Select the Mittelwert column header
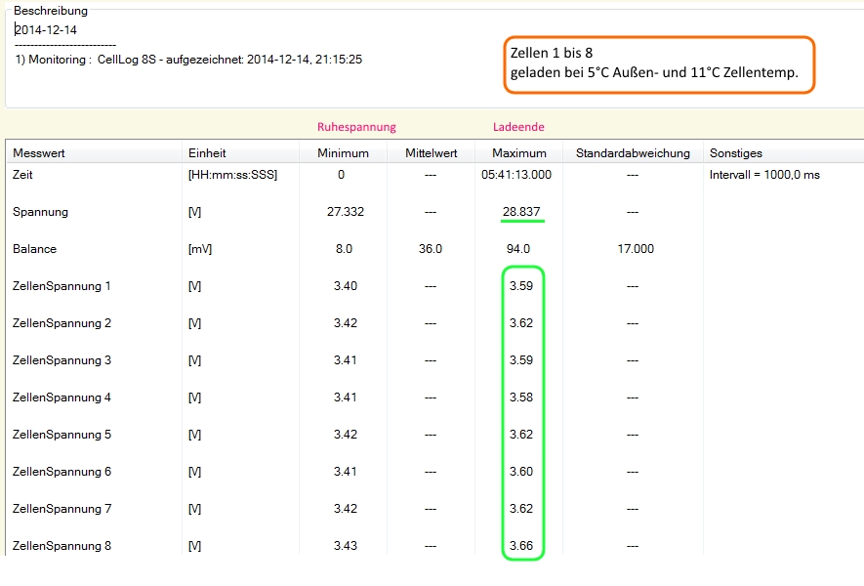Viewport: 864px width, 586px height. click(x=430, y=153)
